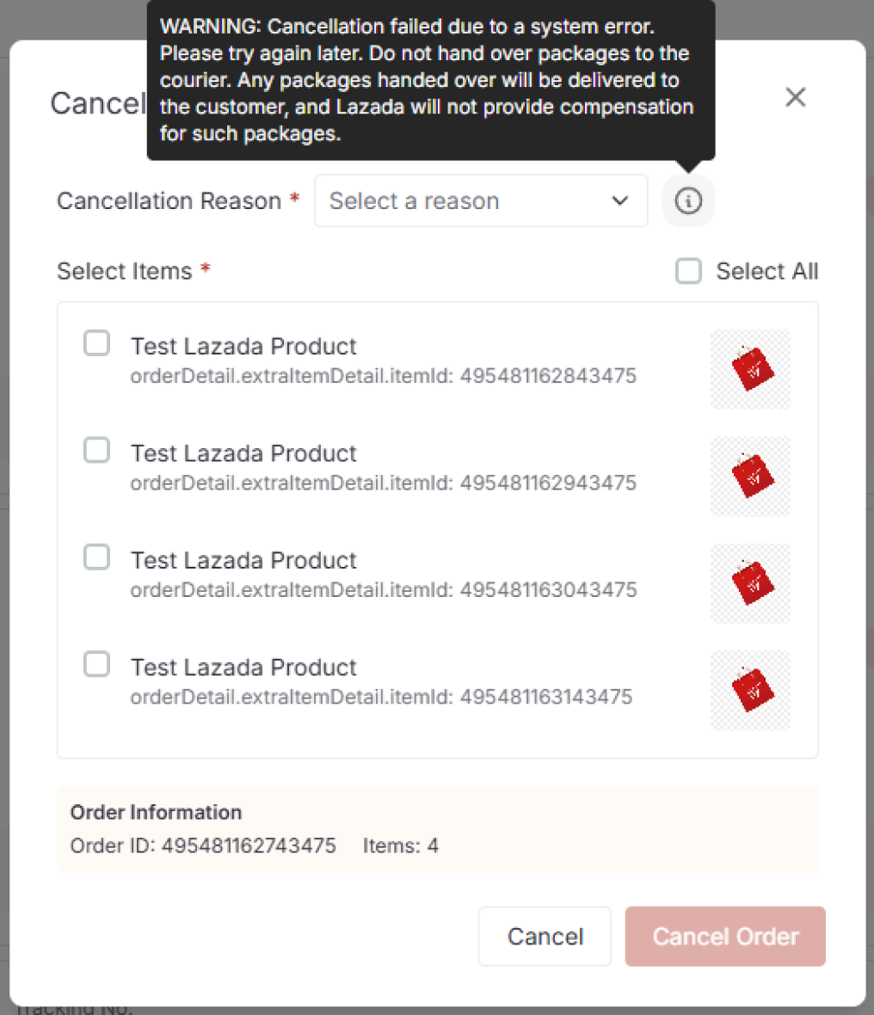
Task: Check the item ending in 162943475
Action: coord(96,450)
